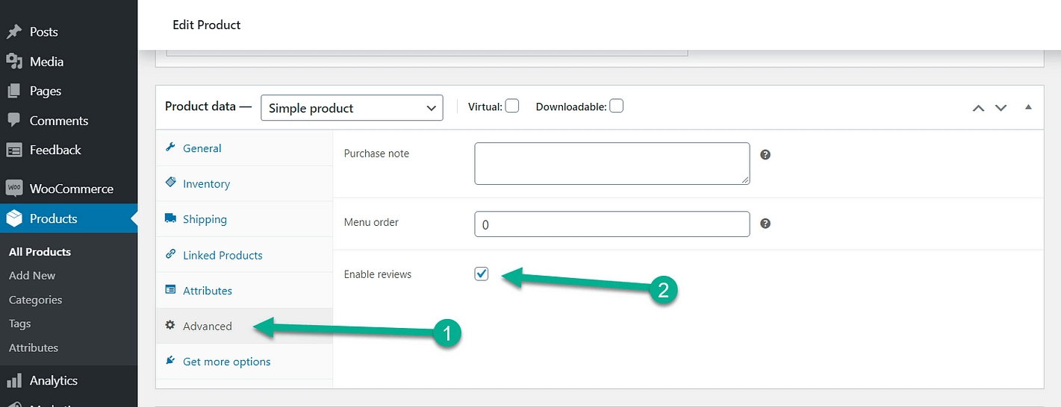Open the Simple product type dropdown
This screenshot has width=1061, height=407.
(352, 108)
